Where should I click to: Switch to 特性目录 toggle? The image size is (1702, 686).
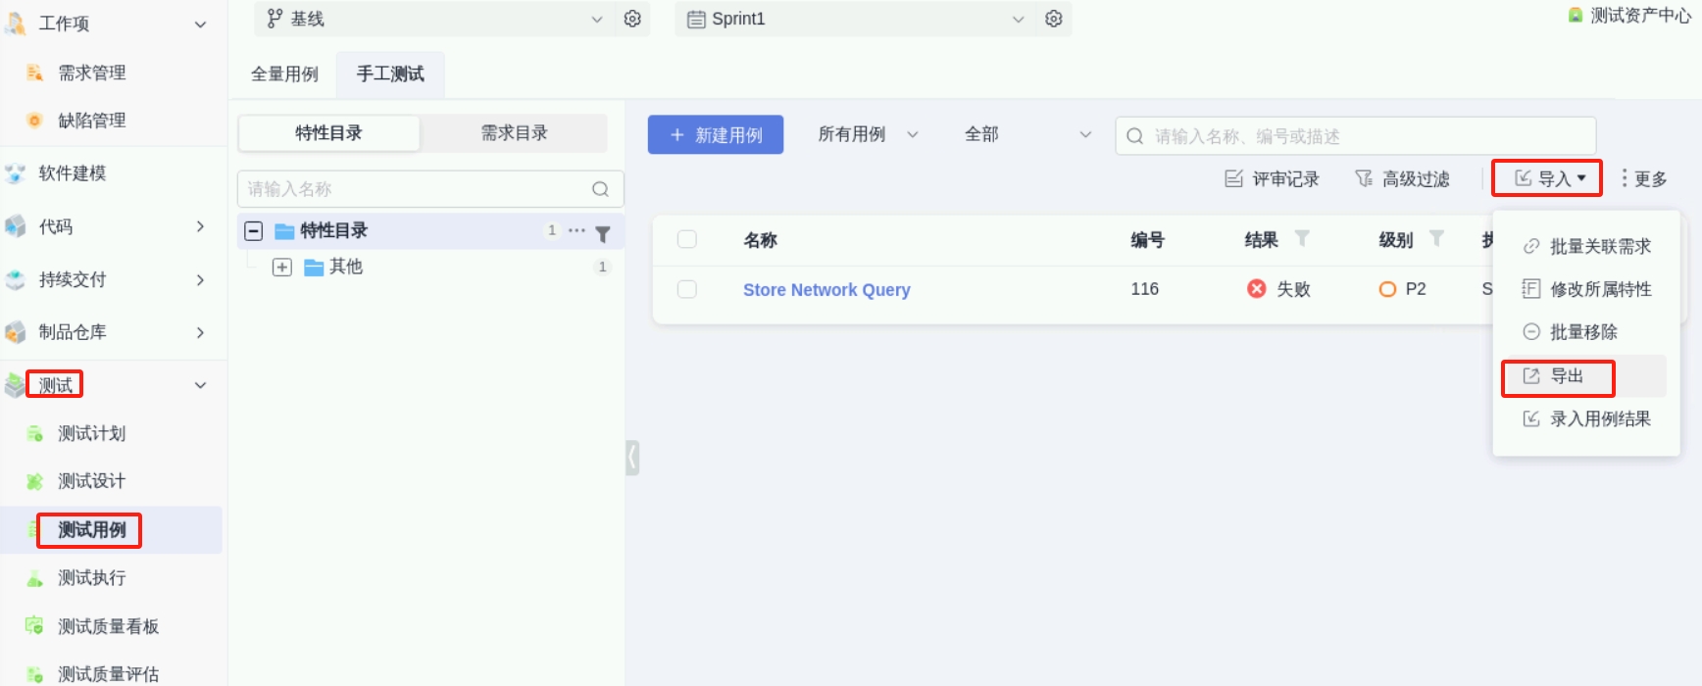328,133
